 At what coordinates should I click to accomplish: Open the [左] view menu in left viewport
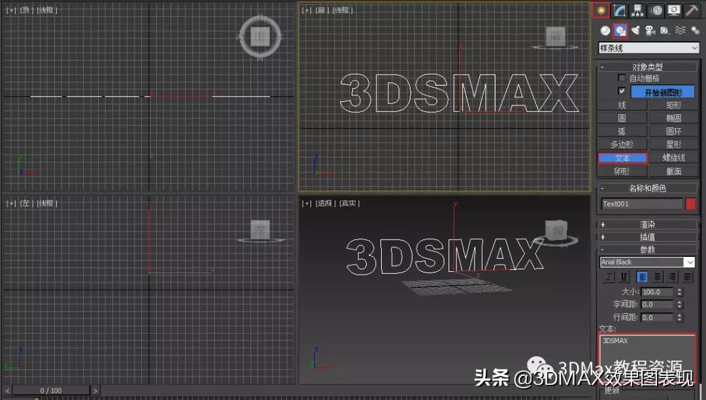click(x=26, y=203)
